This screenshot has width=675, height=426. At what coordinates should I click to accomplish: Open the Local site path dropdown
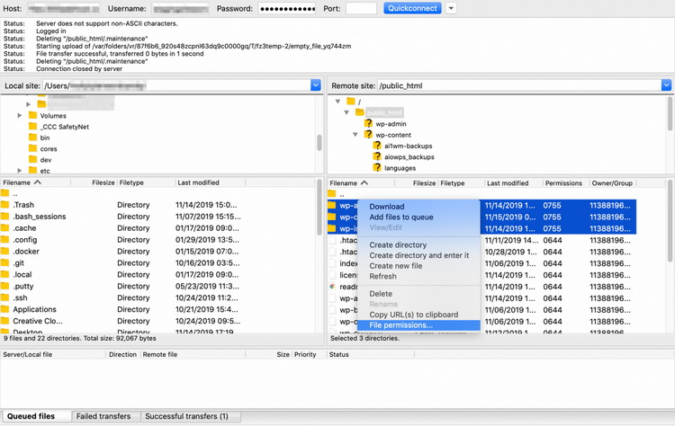pos(315,85)
